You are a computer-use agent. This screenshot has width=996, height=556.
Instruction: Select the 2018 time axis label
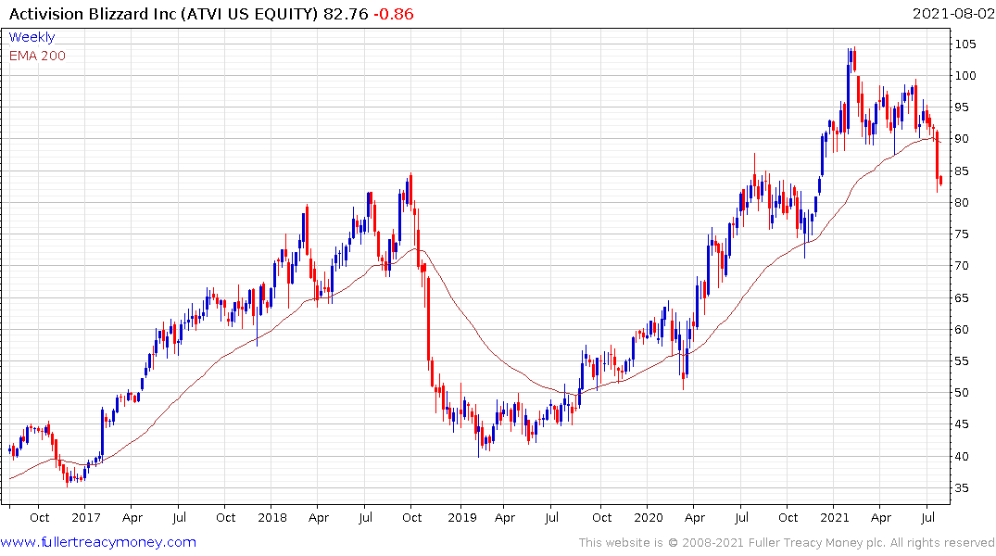click(x=272, y=517)
